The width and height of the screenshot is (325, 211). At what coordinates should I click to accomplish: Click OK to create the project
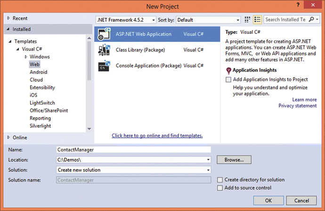(268, 201)
